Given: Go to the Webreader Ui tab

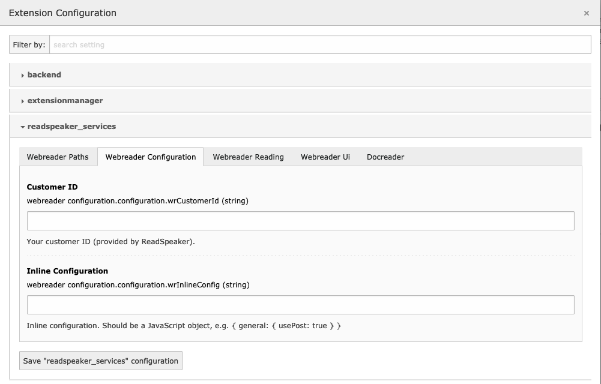Looking at the screenshot, I should pyautogui.click(x=325, y=157).
